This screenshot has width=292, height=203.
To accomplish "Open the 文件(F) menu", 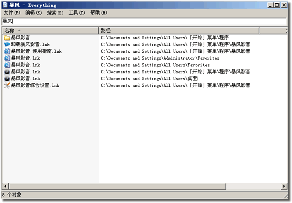I will point(12,13).
